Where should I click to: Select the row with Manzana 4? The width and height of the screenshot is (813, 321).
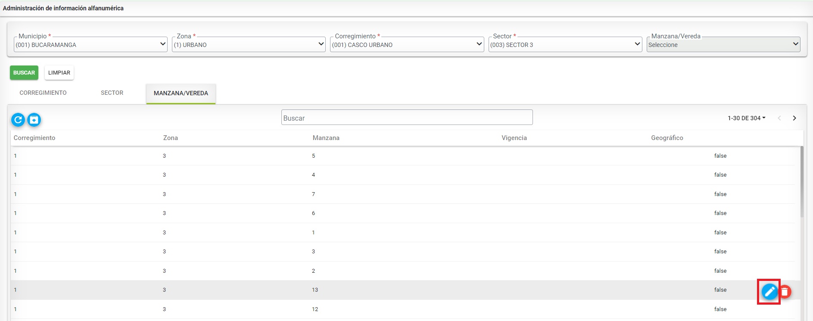[403, 175]
